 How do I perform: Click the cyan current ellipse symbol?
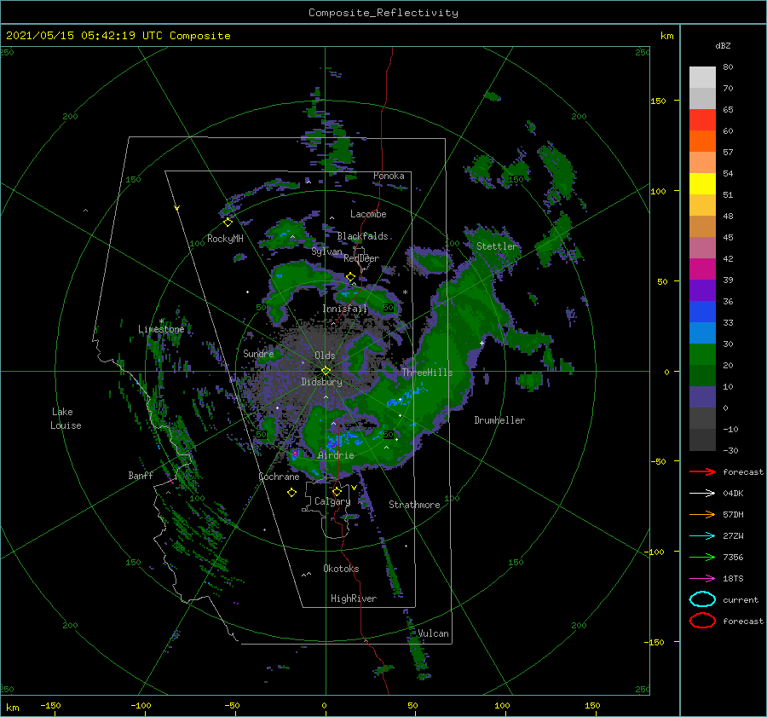[702, 599]
